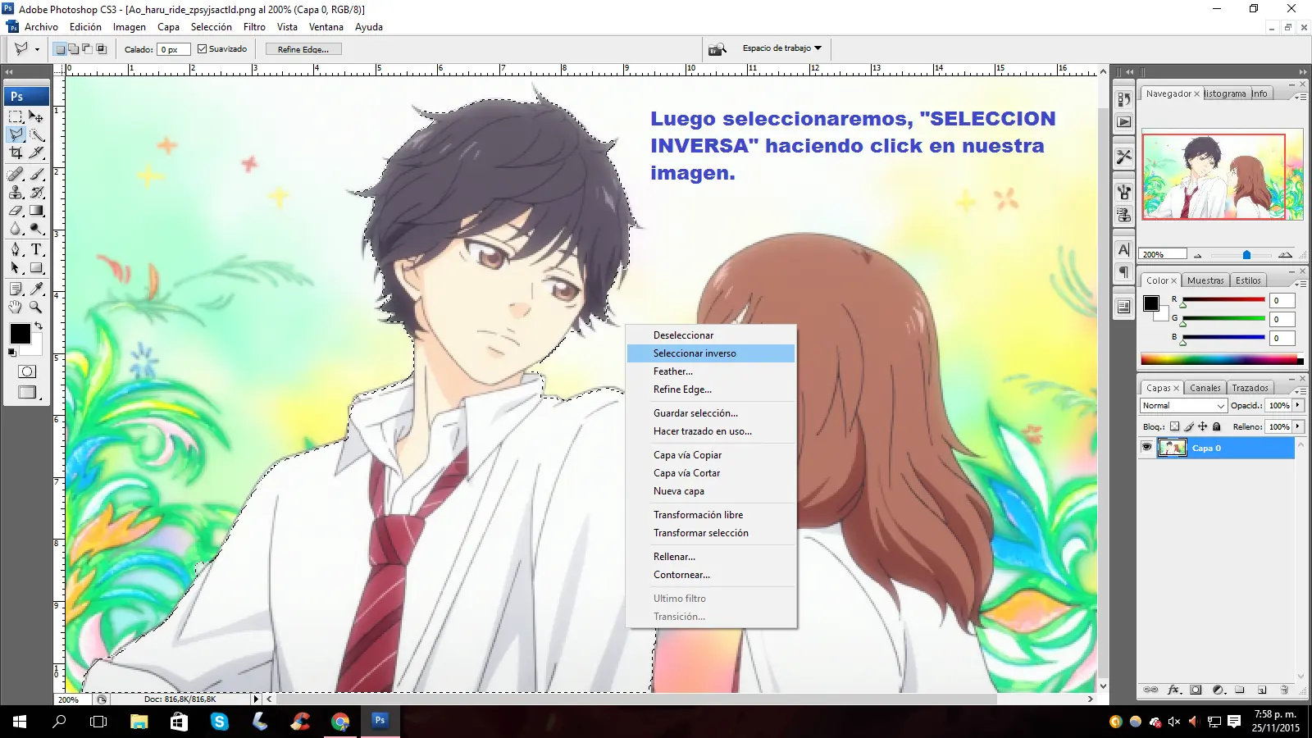Select the Zoom tool
This screenshot has height=738, width=1312.
coord(36,307)
